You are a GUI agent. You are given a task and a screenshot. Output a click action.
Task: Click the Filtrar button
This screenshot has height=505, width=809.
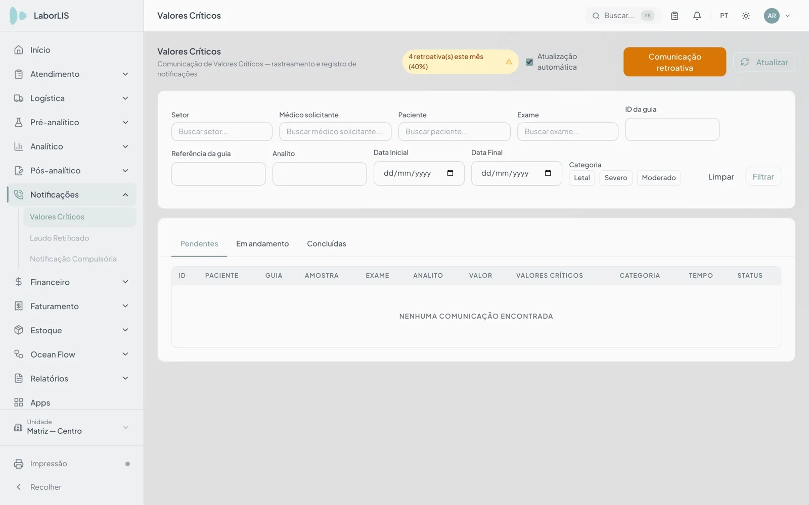763,177
